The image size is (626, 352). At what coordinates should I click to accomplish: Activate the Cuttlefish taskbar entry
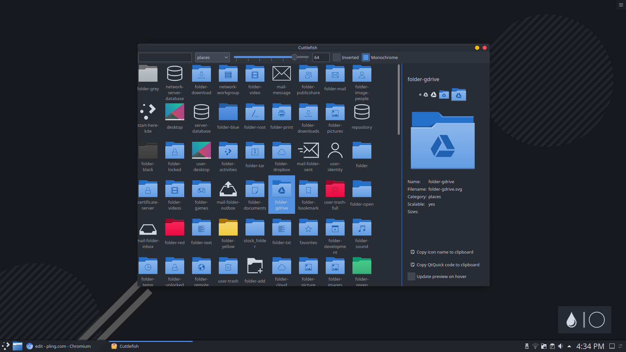pos(151,346)
